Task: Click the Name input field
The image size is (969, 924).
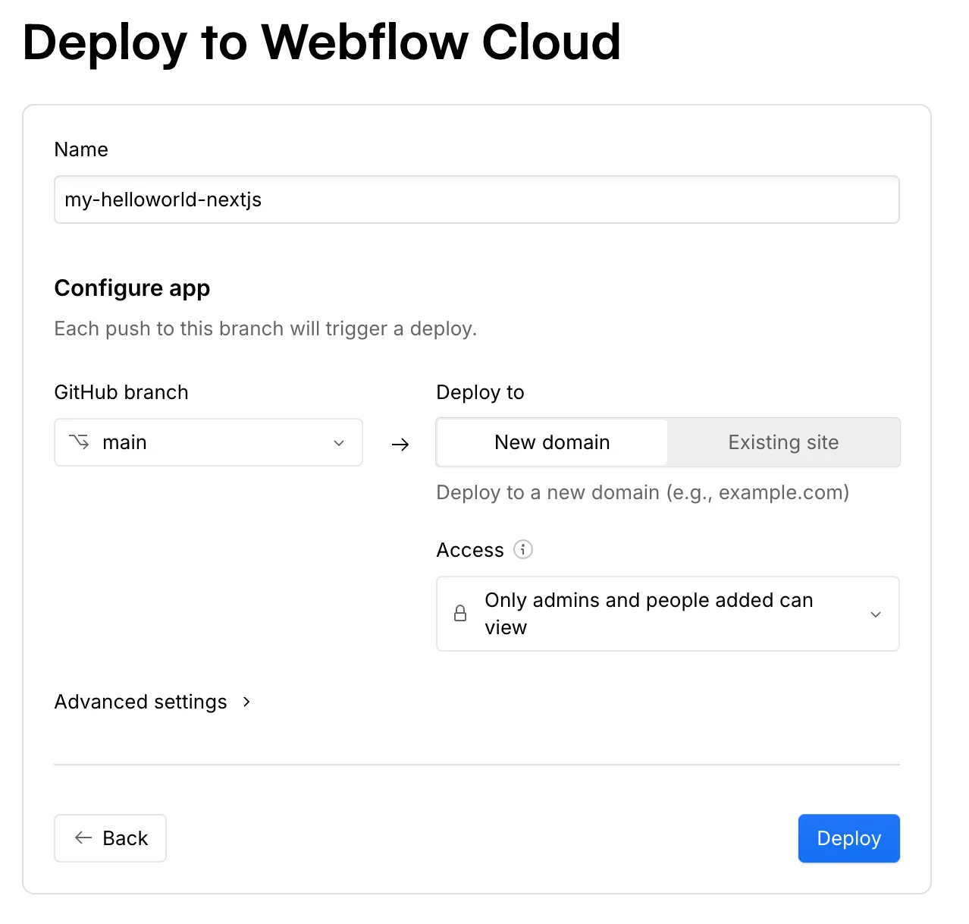Action: pyautogui.click(x=477, y=200)
